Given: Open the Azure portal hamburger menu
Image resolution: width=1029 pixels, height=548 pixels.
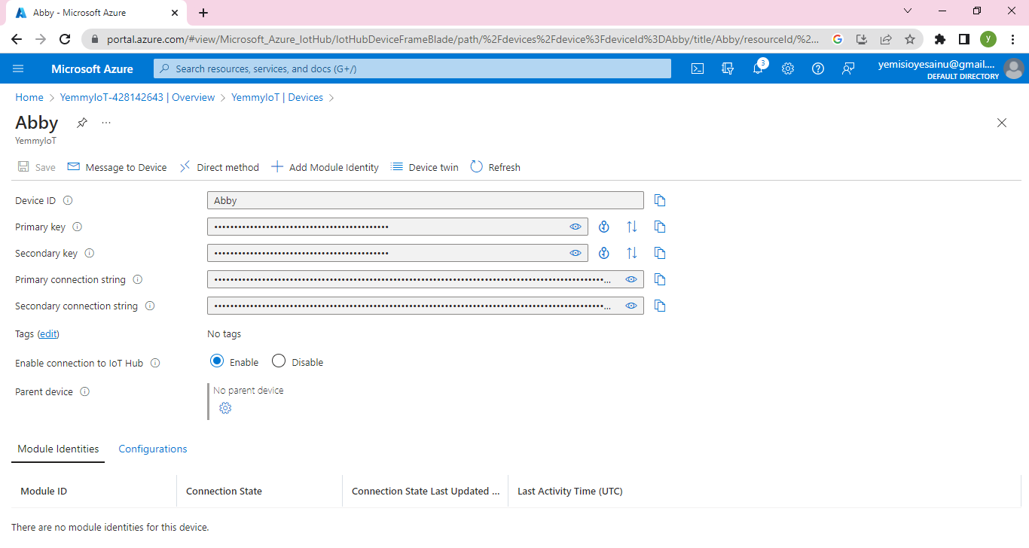Looking at the screenshot, I should point(18,68).
